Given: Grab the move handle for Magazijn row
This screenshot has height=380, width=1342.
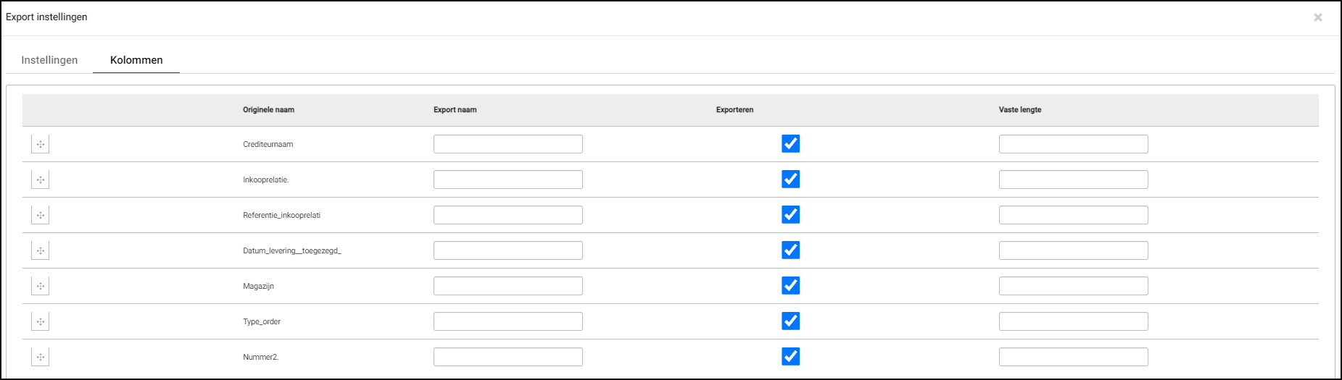Looking at the screenshot, I should coord(41,286).
